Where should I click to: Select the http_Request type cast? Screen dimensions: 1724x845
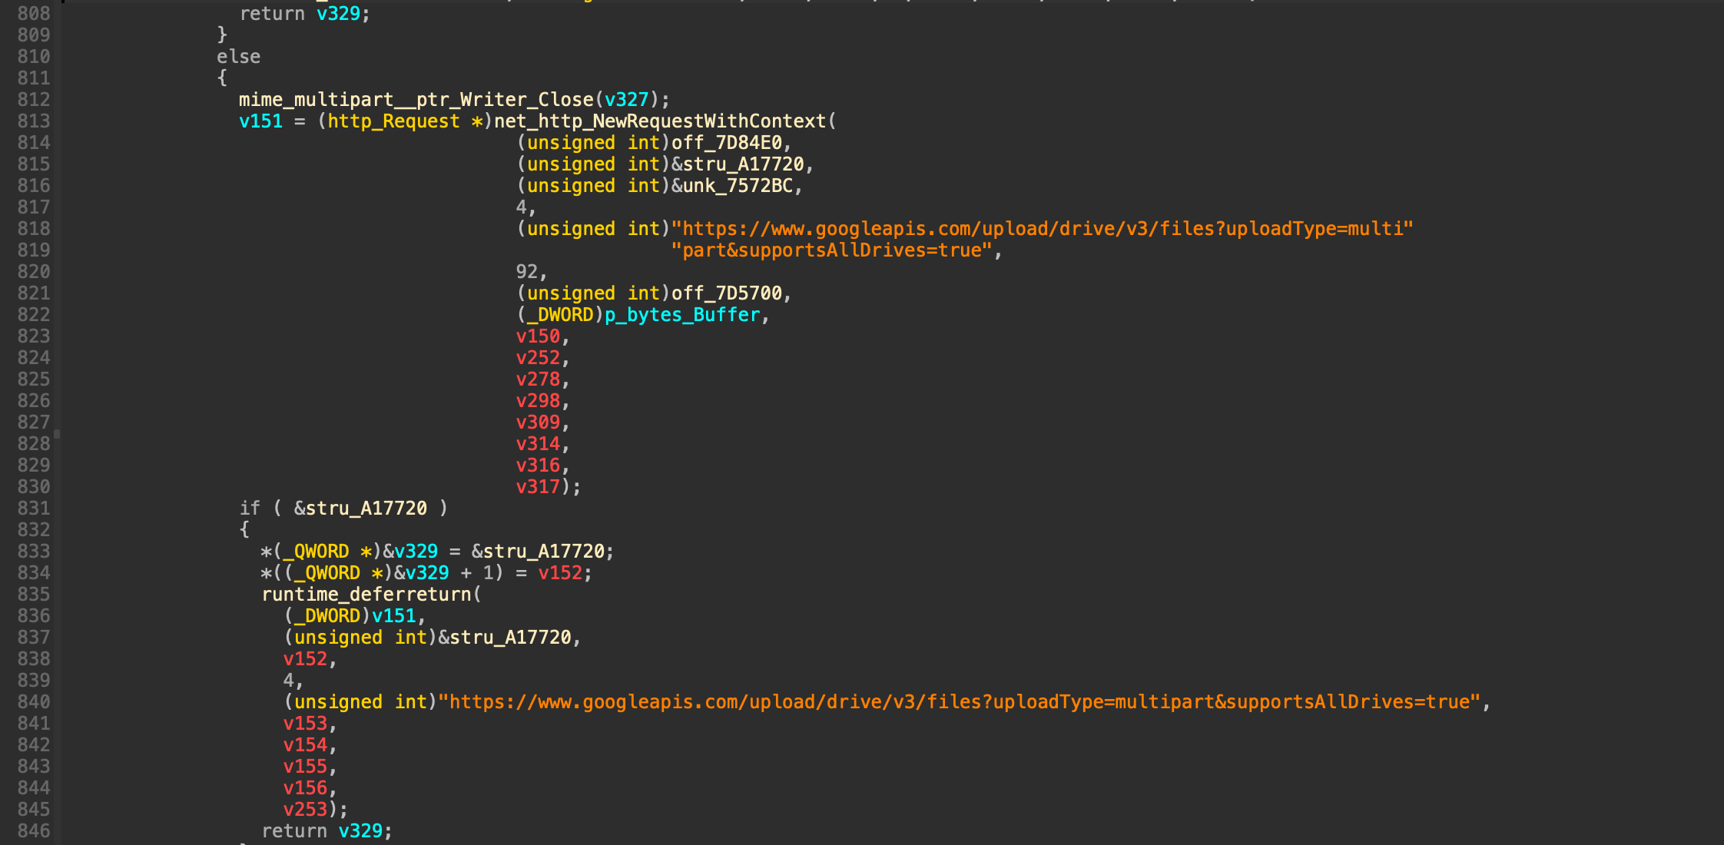pos(393,121)
